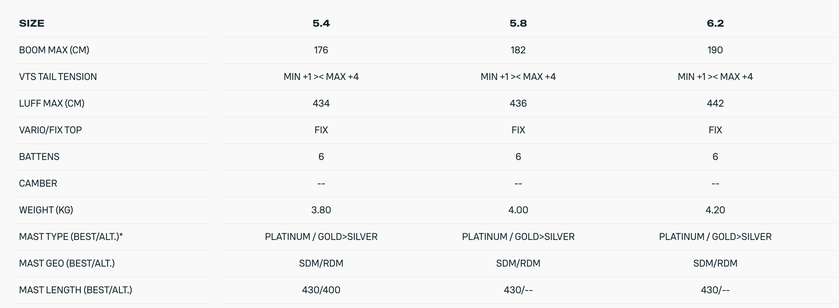Click the BATTENS row label
Image resolution: width=839 pixels, height=308 pixels.
[39, 157]
